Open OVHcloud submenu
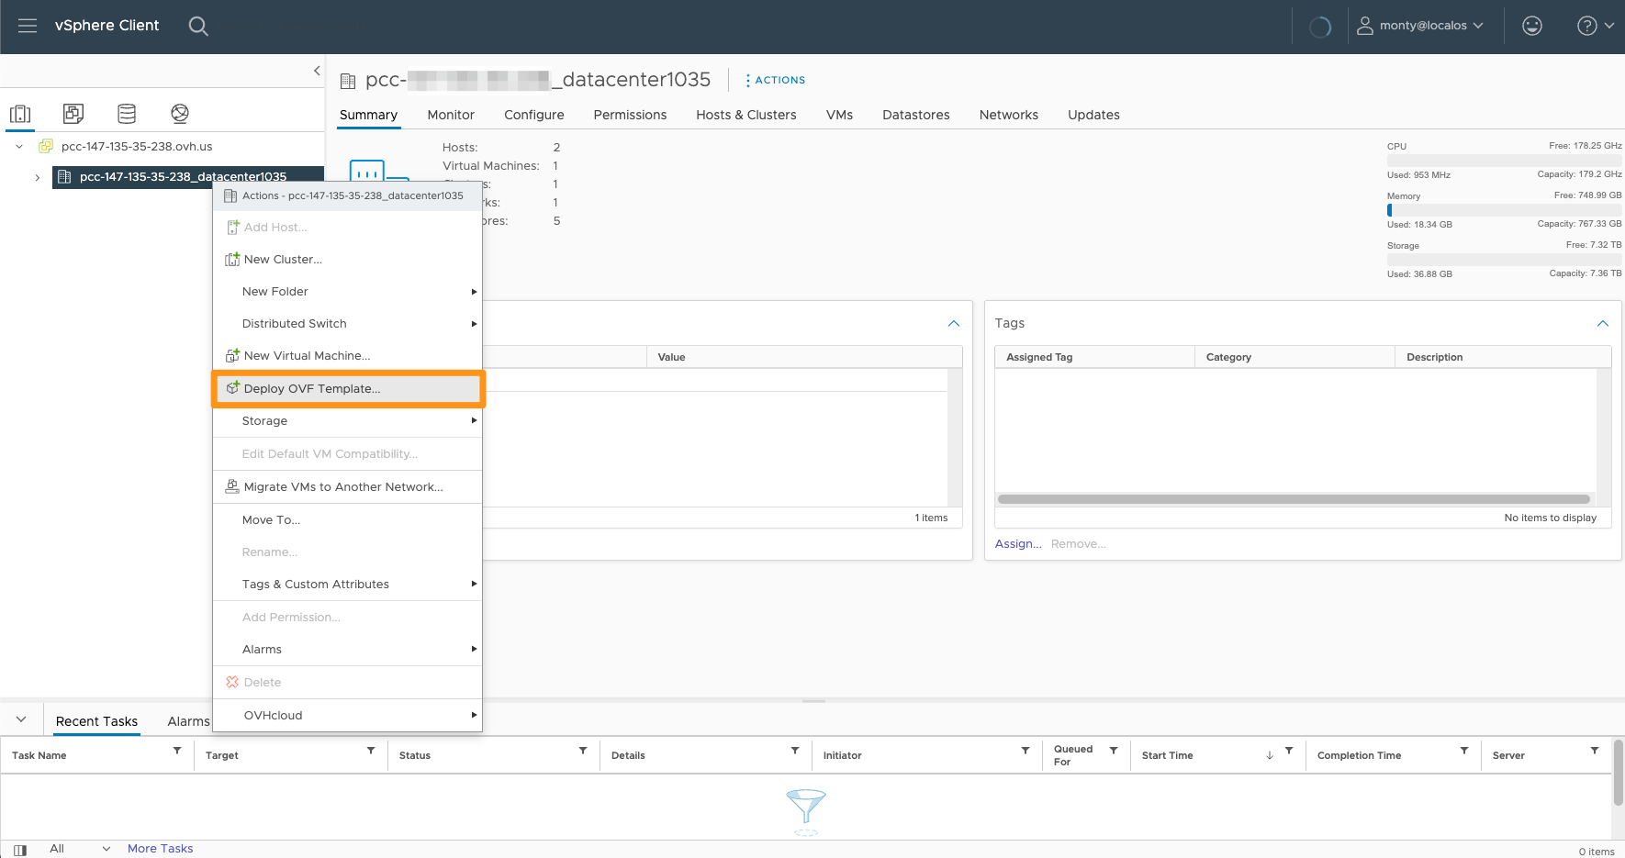1625x858 pixels. [x=348, y=716]
